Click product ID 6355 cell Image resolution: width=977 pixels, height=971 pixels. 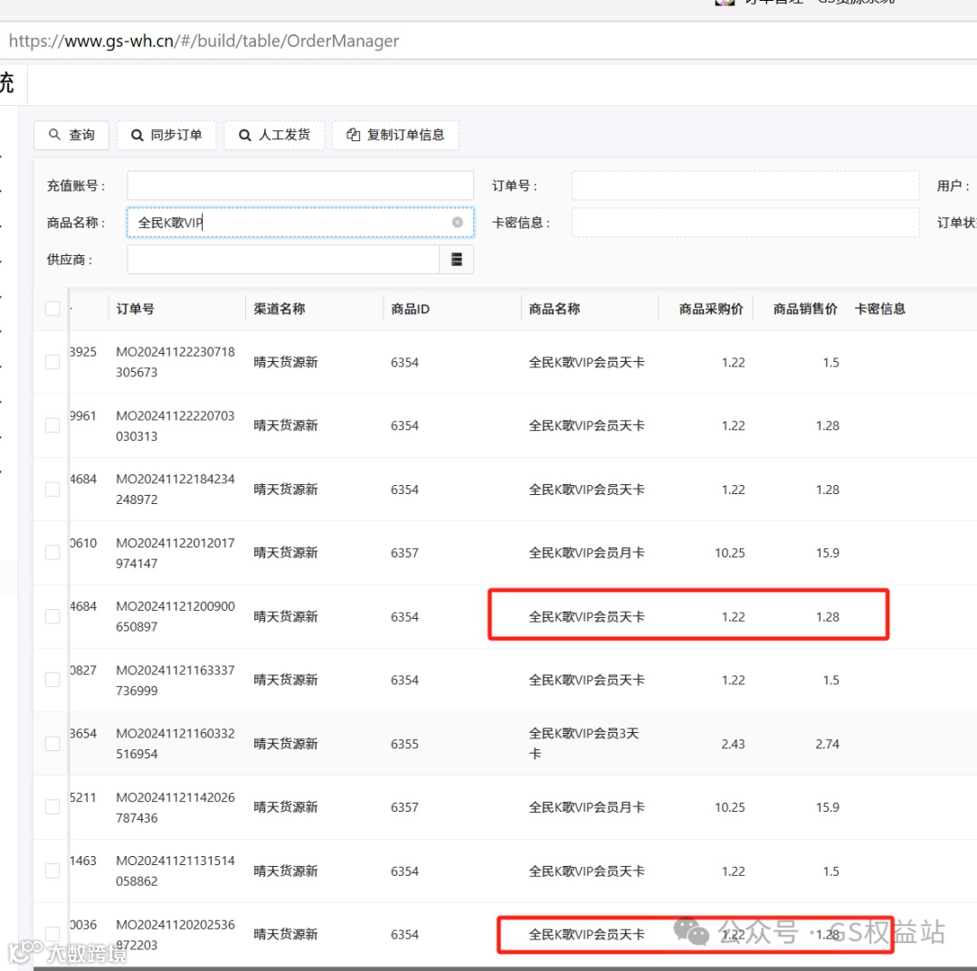(404, 744)
